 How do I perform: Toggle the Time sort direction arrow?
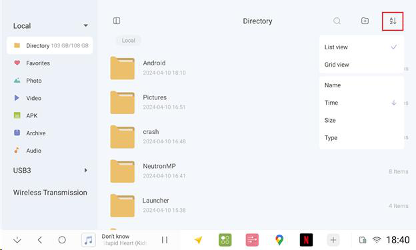click(x=394, y=103)
